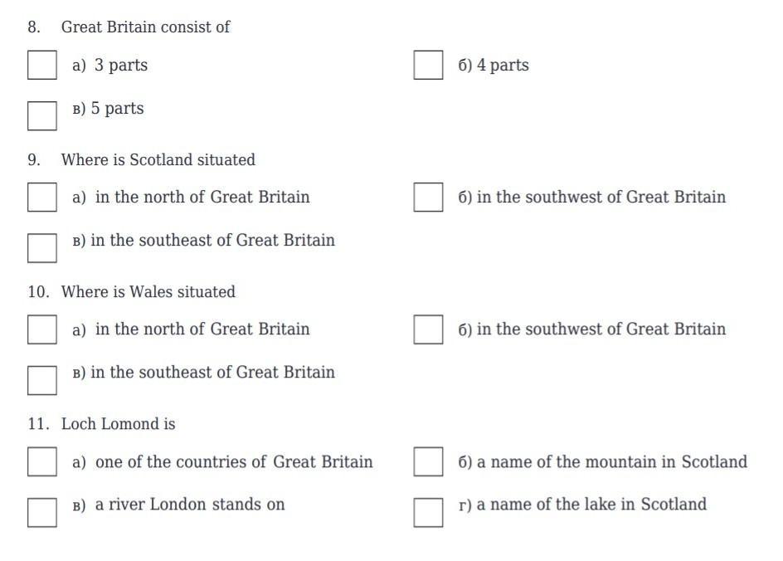Select the '5 parts' checkbox
The width and height of the screenshot is (783, 561).
42,116
